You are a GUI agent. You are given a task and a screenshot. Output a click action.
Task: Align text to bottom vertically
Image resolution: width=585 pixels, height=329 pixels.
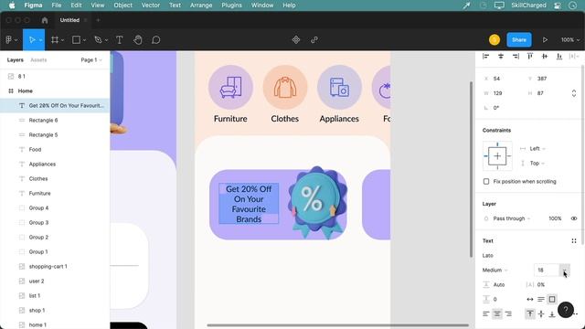coord(552,314)
